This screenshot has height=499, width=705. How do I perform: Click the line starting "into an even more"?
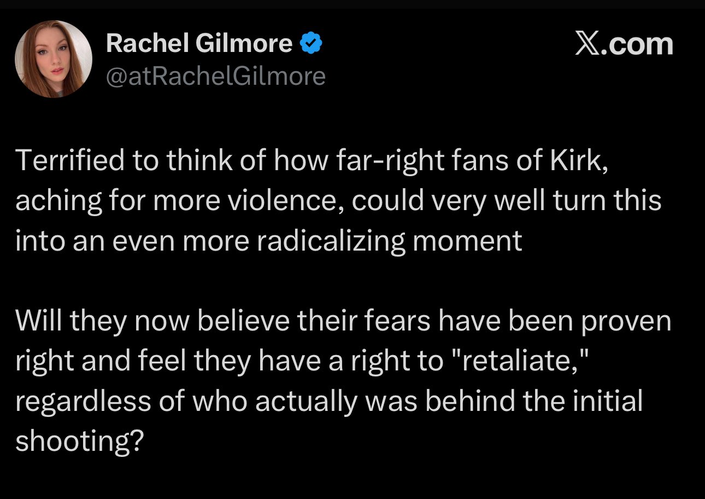269,241
